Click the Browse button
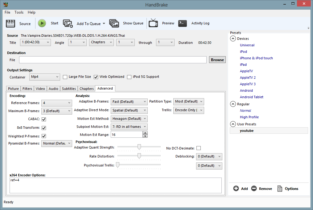 pyautogui.click(x=217, y=60)
